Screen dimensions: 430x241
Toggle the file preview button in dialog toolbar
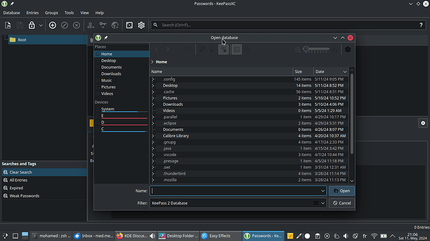coord(236,49)
